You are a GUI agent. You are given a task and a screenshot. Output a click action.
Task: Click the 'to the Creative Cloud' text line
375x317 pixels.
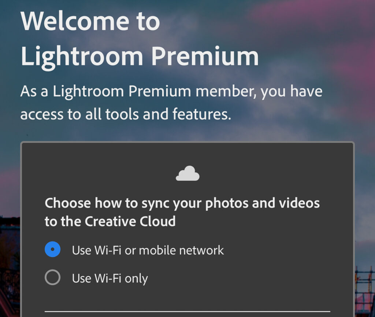click(110, 221)
